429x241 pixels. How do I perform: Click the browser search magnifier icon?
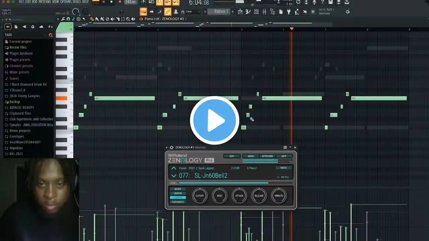51,35
